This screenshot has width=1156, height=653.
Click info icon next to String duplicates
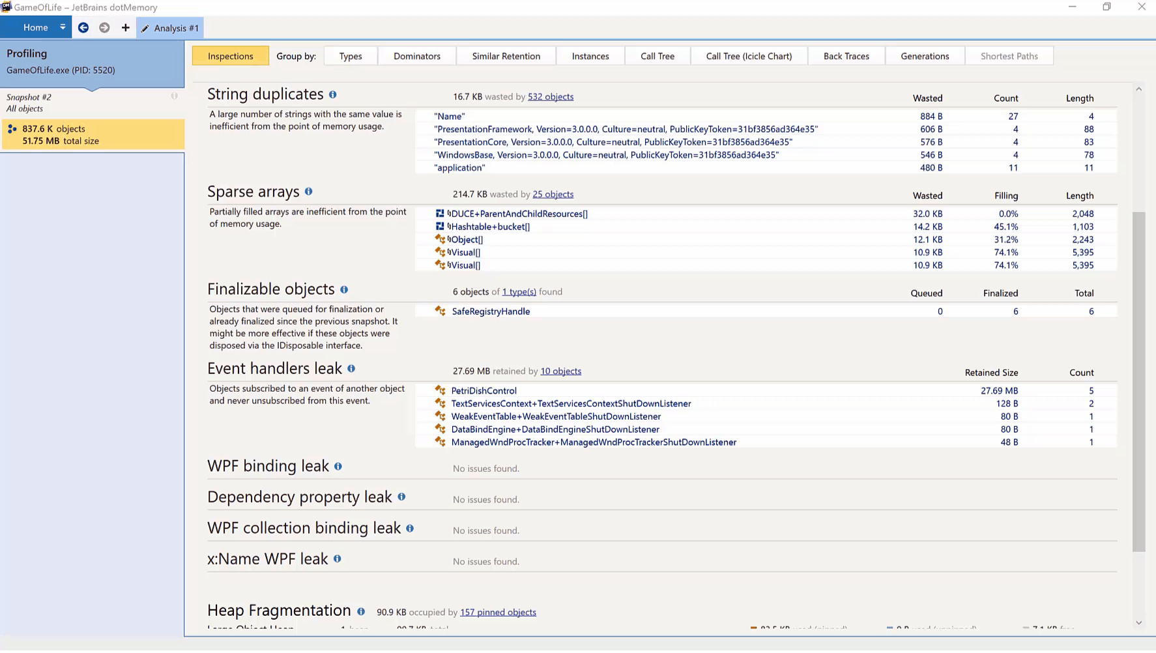[x=333, y=94]
